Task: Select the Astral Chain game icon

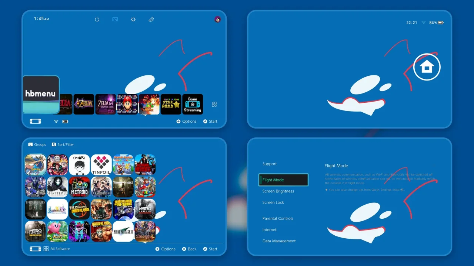Action: click(x=36, y=187)
